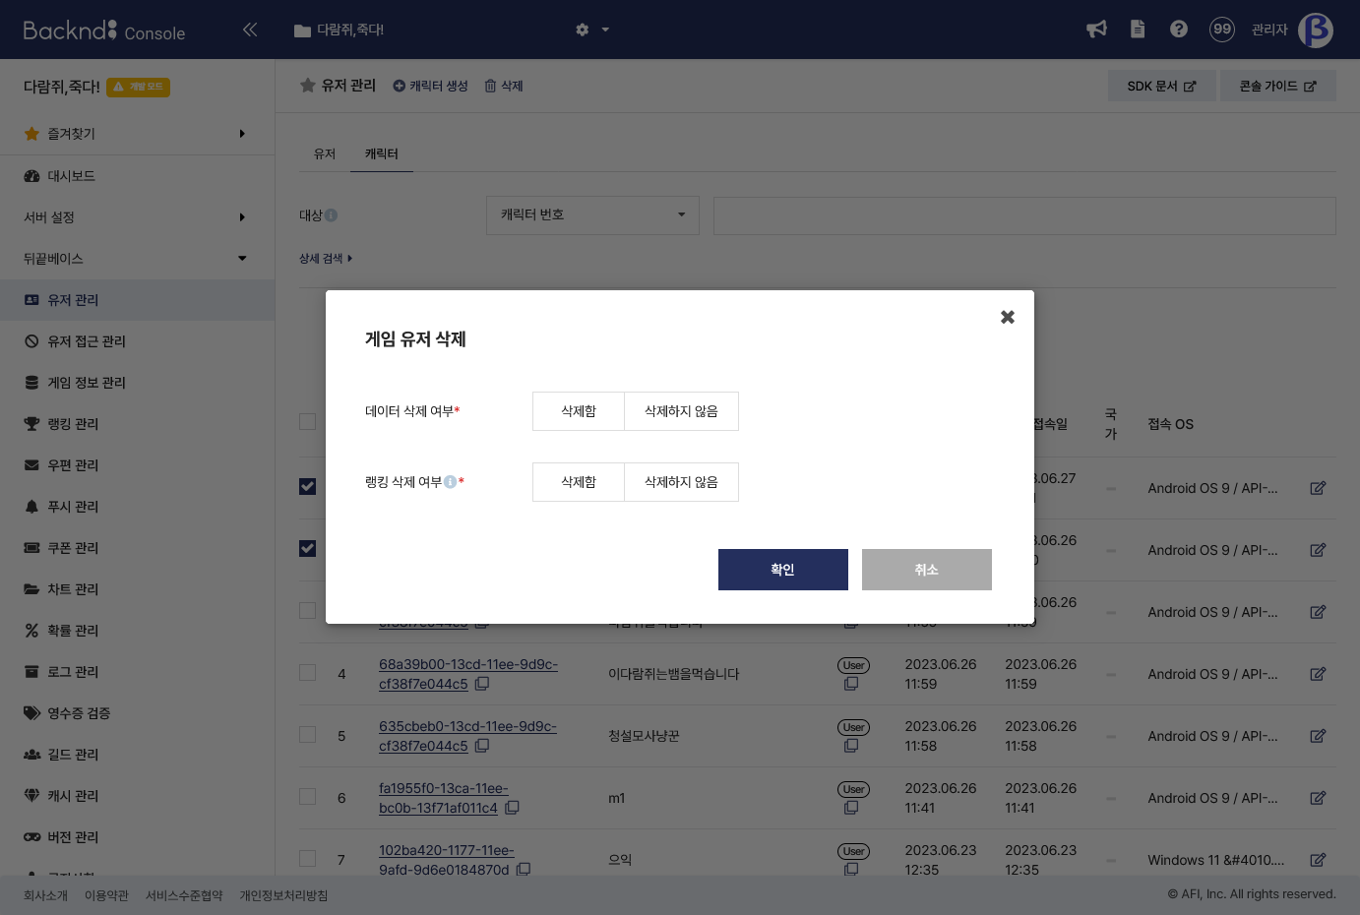Switch to the 캐릭터 tab
This screenshot has height=915, width=1360.
(382, 153)
